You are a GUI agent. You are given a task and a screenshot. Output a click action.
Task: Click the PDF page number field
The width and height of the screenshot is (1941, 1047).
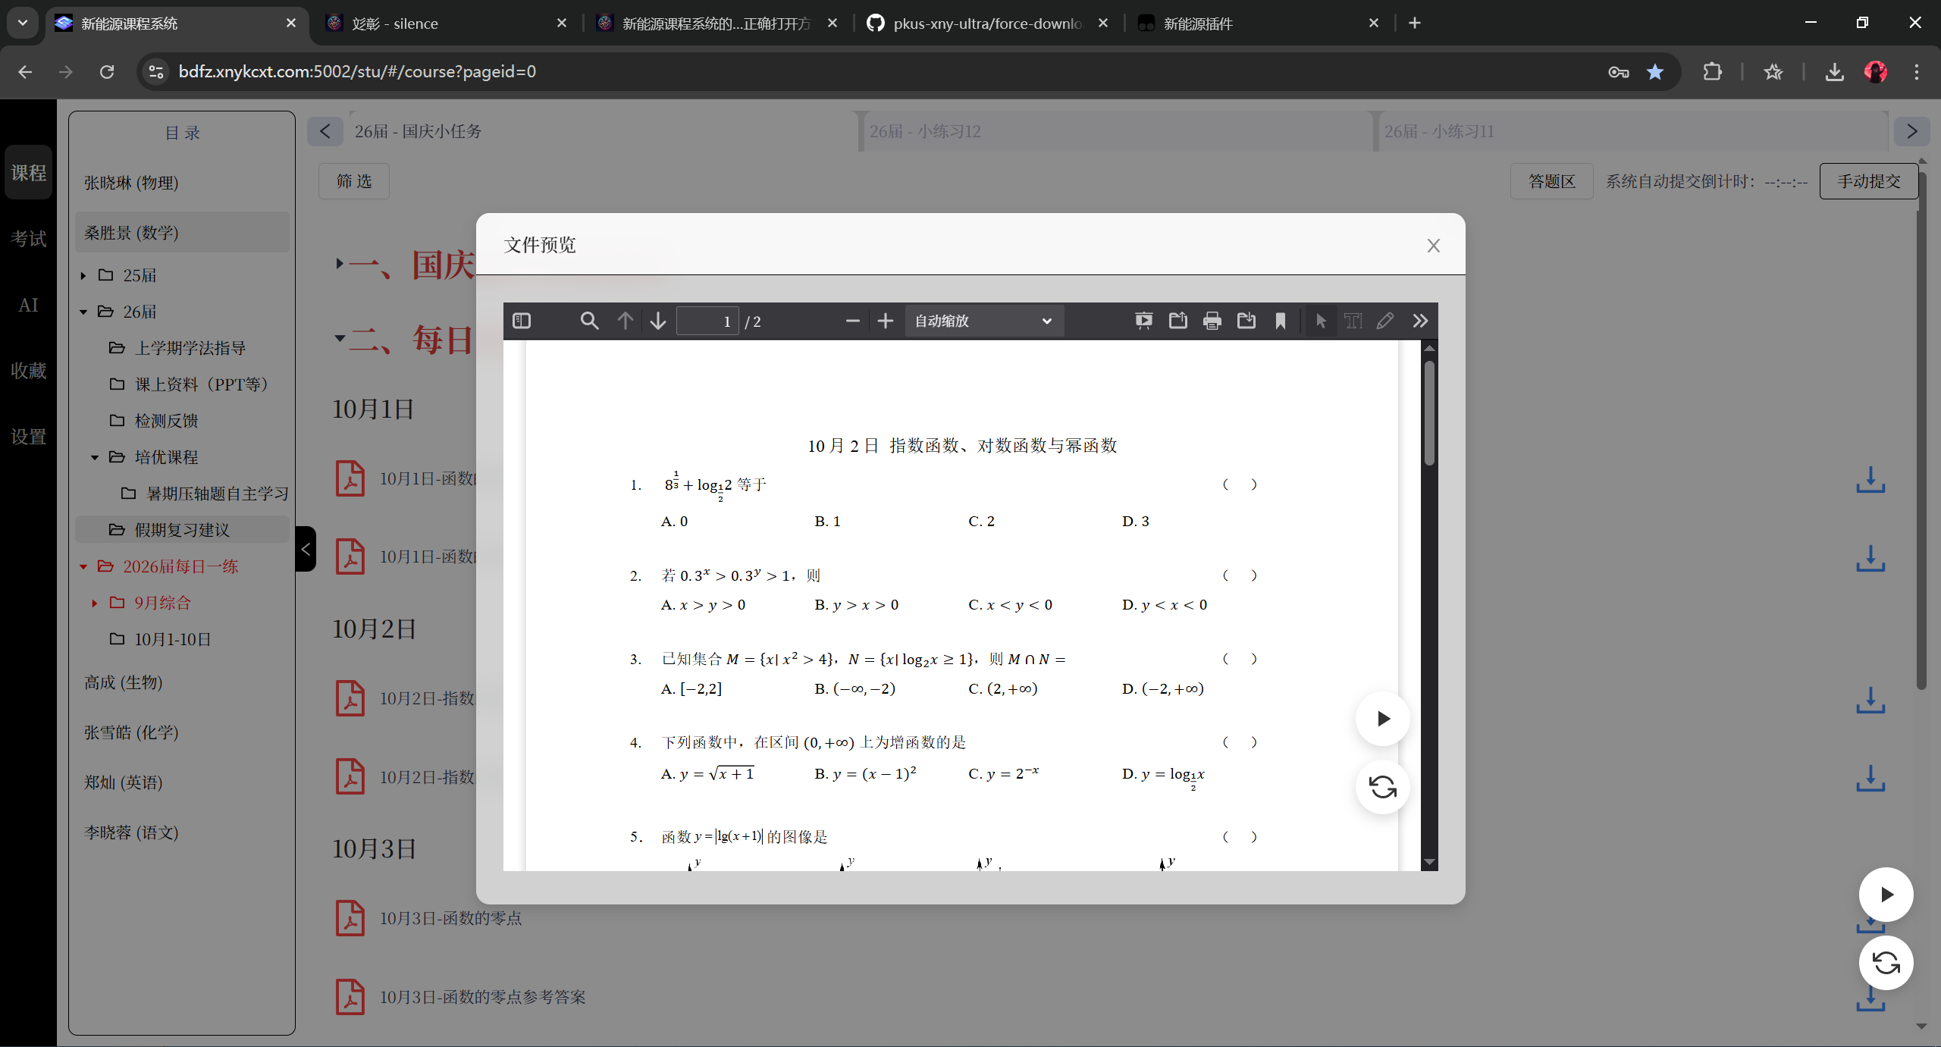[x=707, y=321]
